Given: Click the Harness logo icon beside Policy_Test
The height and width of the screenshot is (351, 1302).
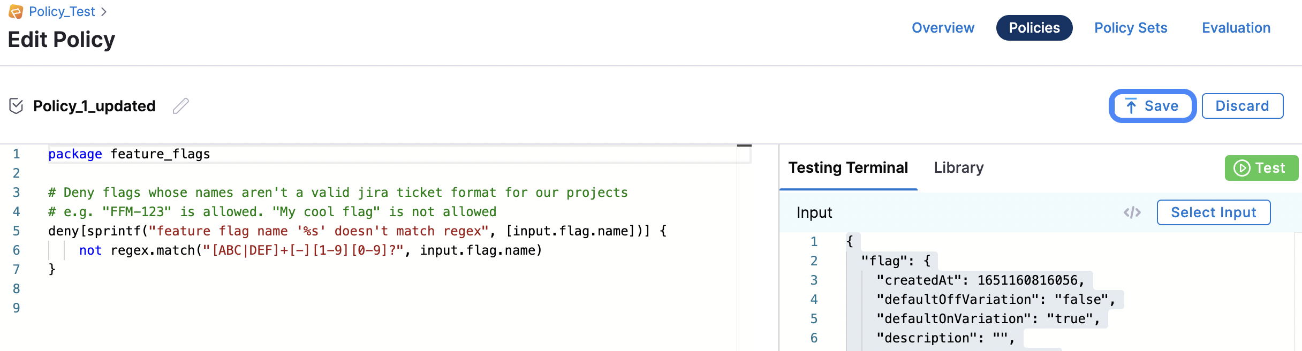Looking at the screenshot, I should pyautogui.click(x=16, y=12).
